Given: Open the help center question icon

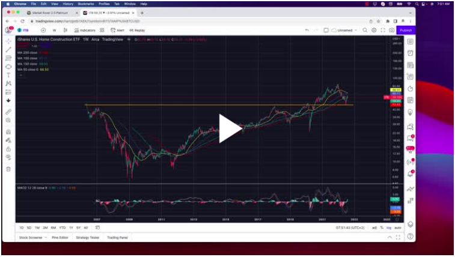Looking at the screenshot, I should click(x=410, y=237).
